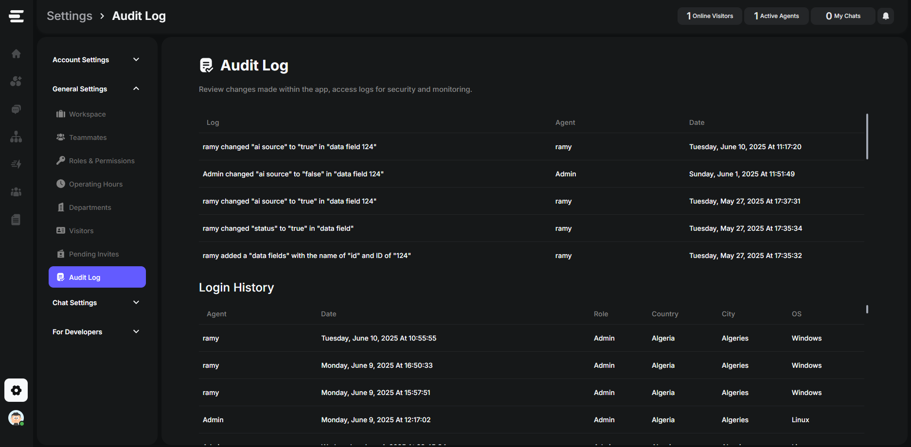The height and width of the screenshot is (447, 911).
Task: Click the Active Agents counter button
Action: pos(776,16)
